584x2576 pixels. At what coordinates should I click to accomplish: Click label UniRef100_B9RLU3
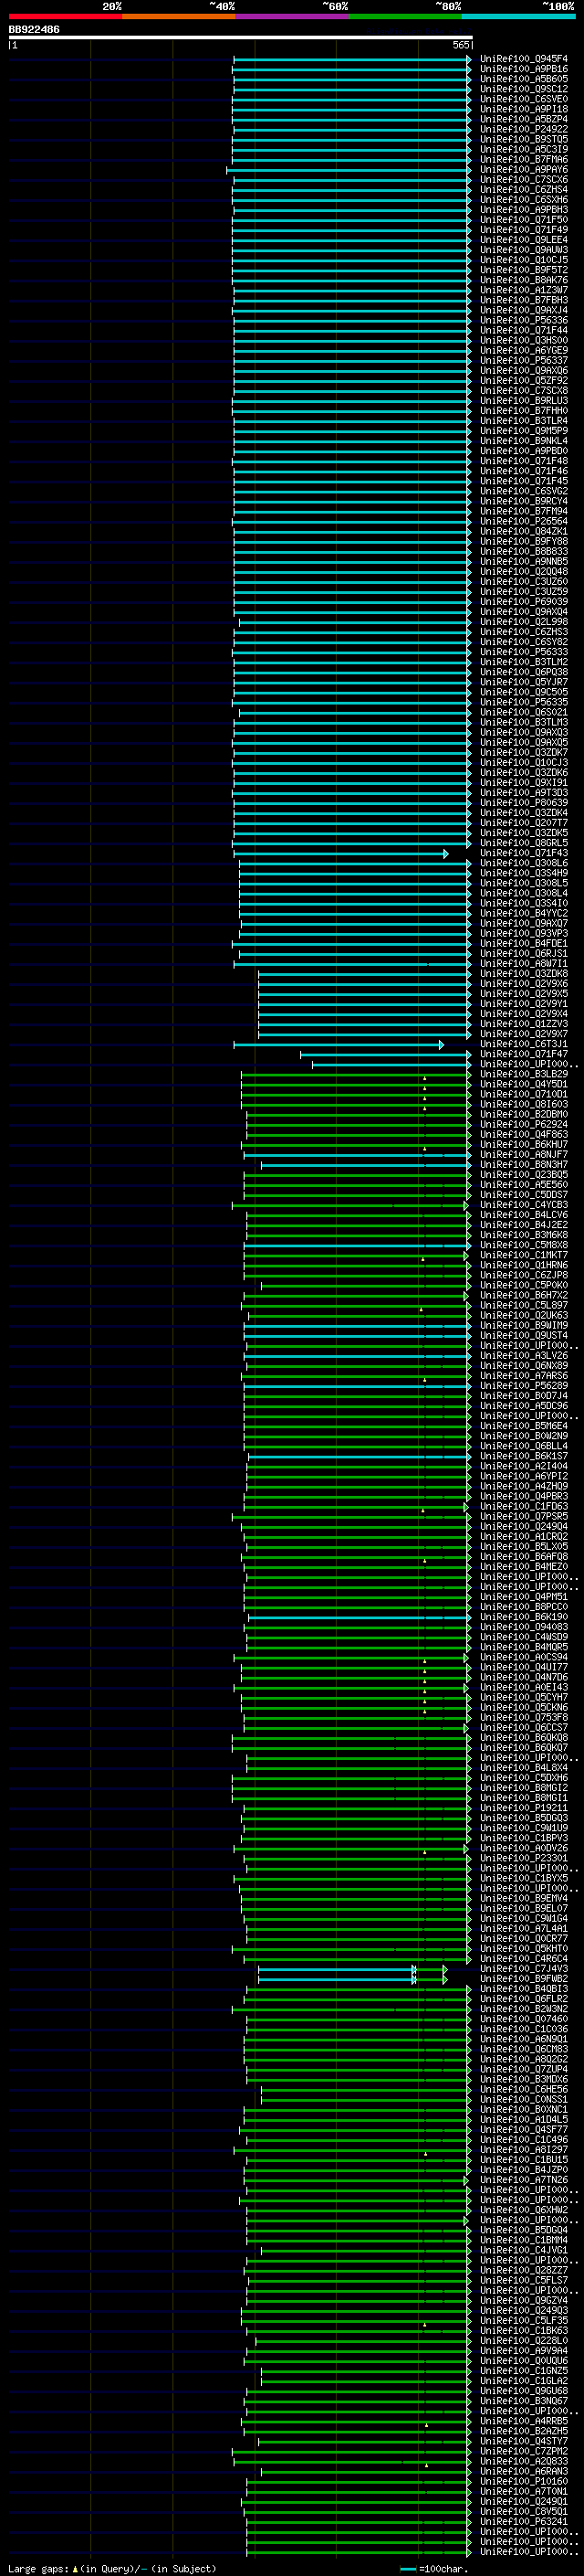(x=523, y=401)
